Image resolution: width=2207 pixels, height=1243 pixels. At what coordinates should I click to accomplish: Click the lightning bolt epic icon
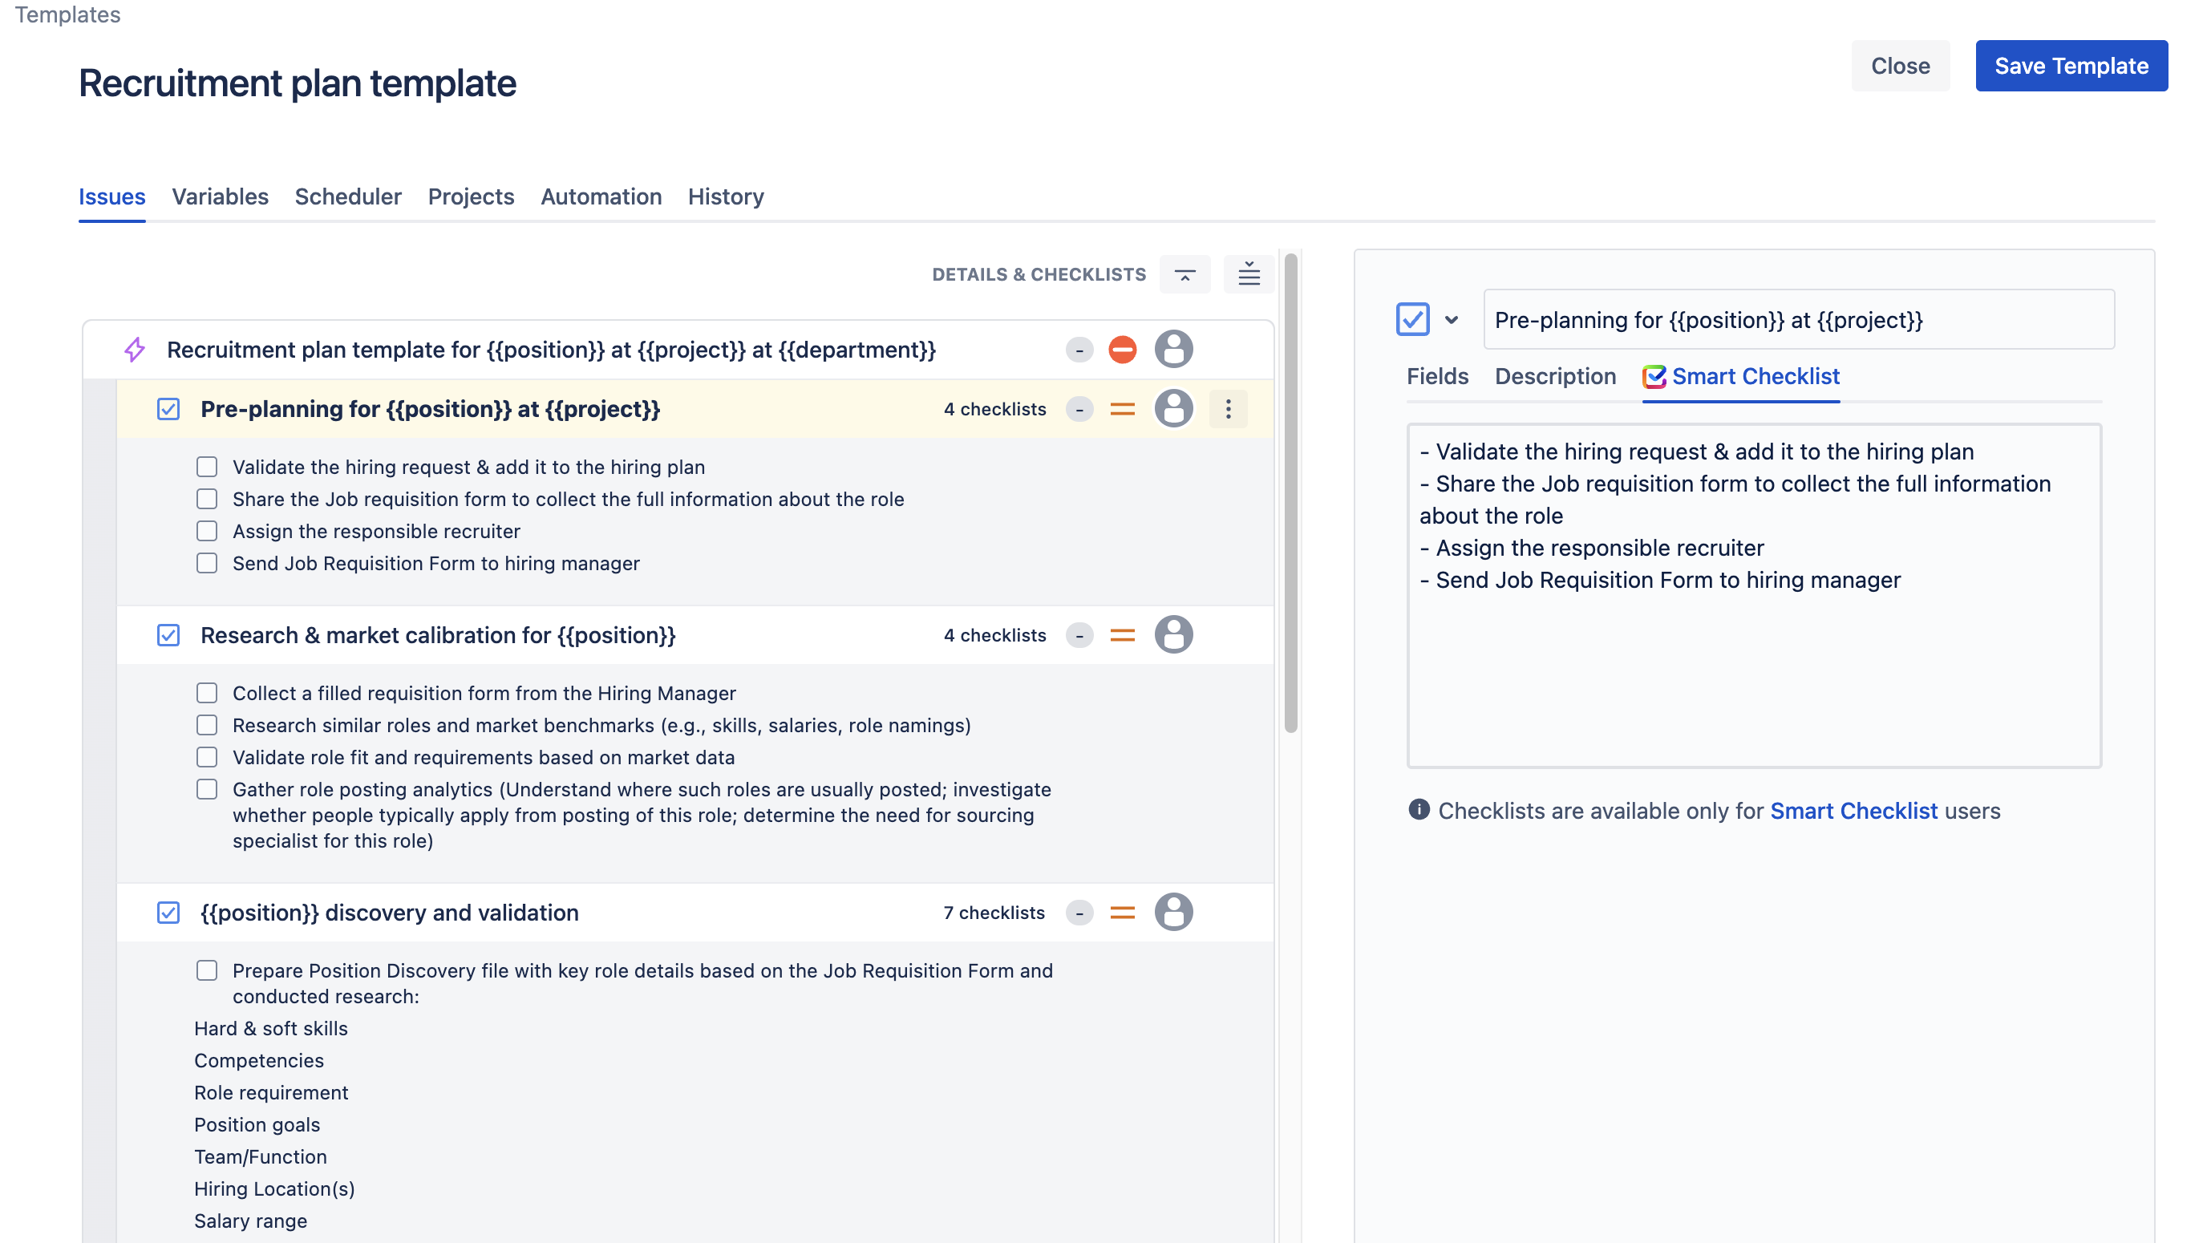[x=135, y=350]
